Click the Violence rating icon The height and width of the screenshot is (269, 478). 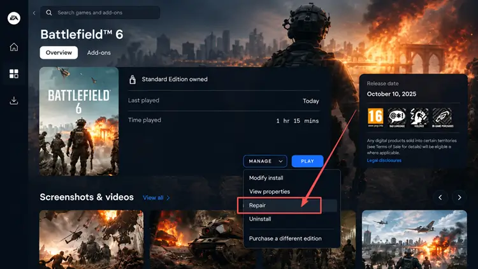tap(419, 117)
